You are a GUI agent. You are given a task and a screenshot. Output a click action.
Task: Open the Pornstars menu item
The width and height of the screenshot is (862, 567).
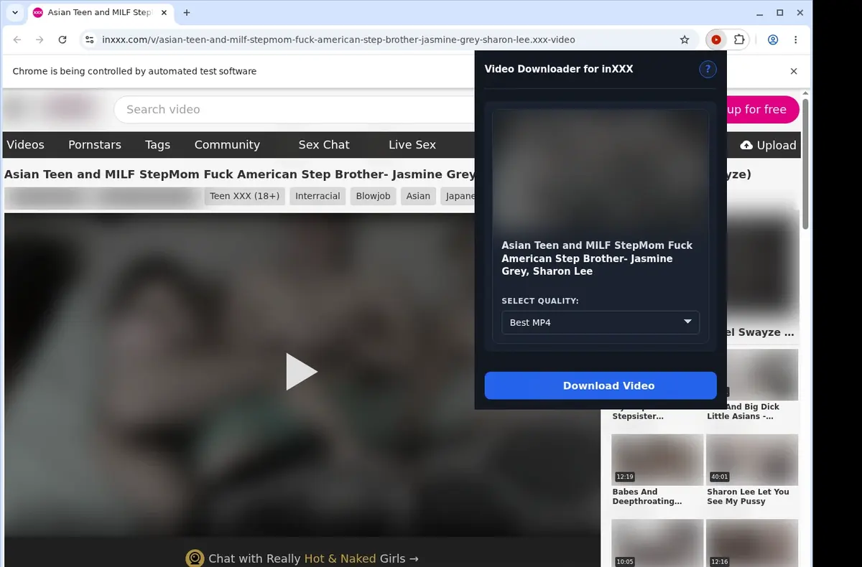coord(95,145)
